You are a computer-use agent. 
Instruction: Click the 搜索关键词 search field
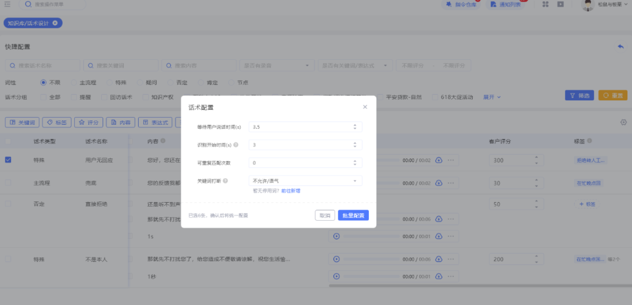point(121,65)
